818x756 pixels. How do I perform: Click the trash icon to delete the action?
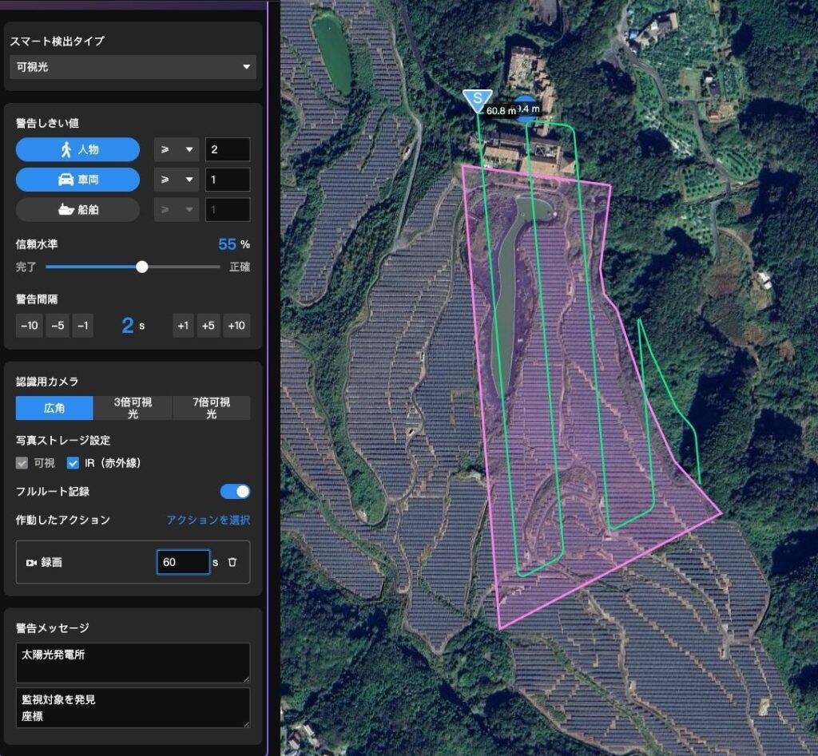[232, 562]
